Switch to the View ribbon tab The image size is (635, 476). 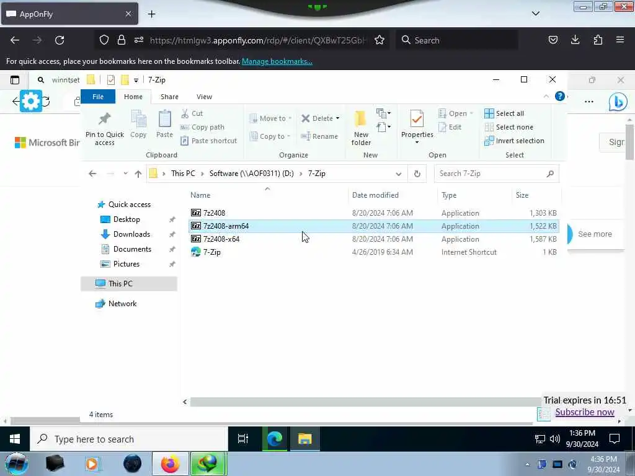point(204,97)
